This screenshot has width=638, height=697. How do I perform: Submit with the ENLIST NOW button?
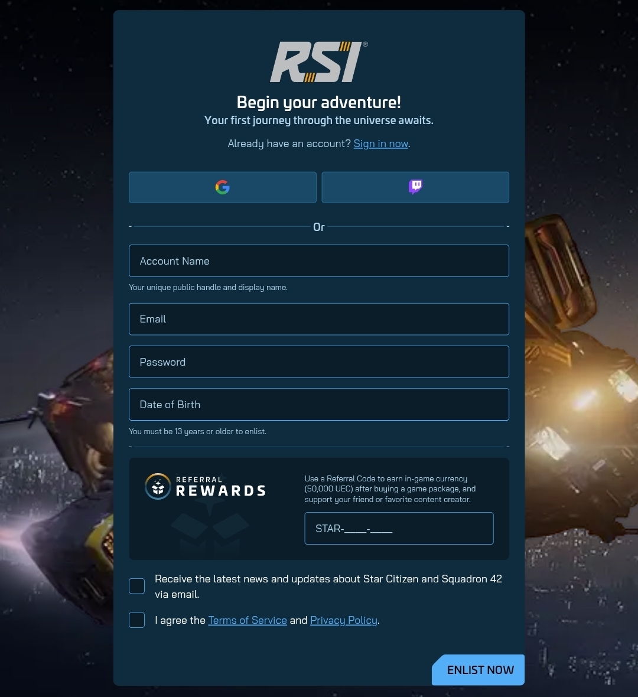(478, 670)
